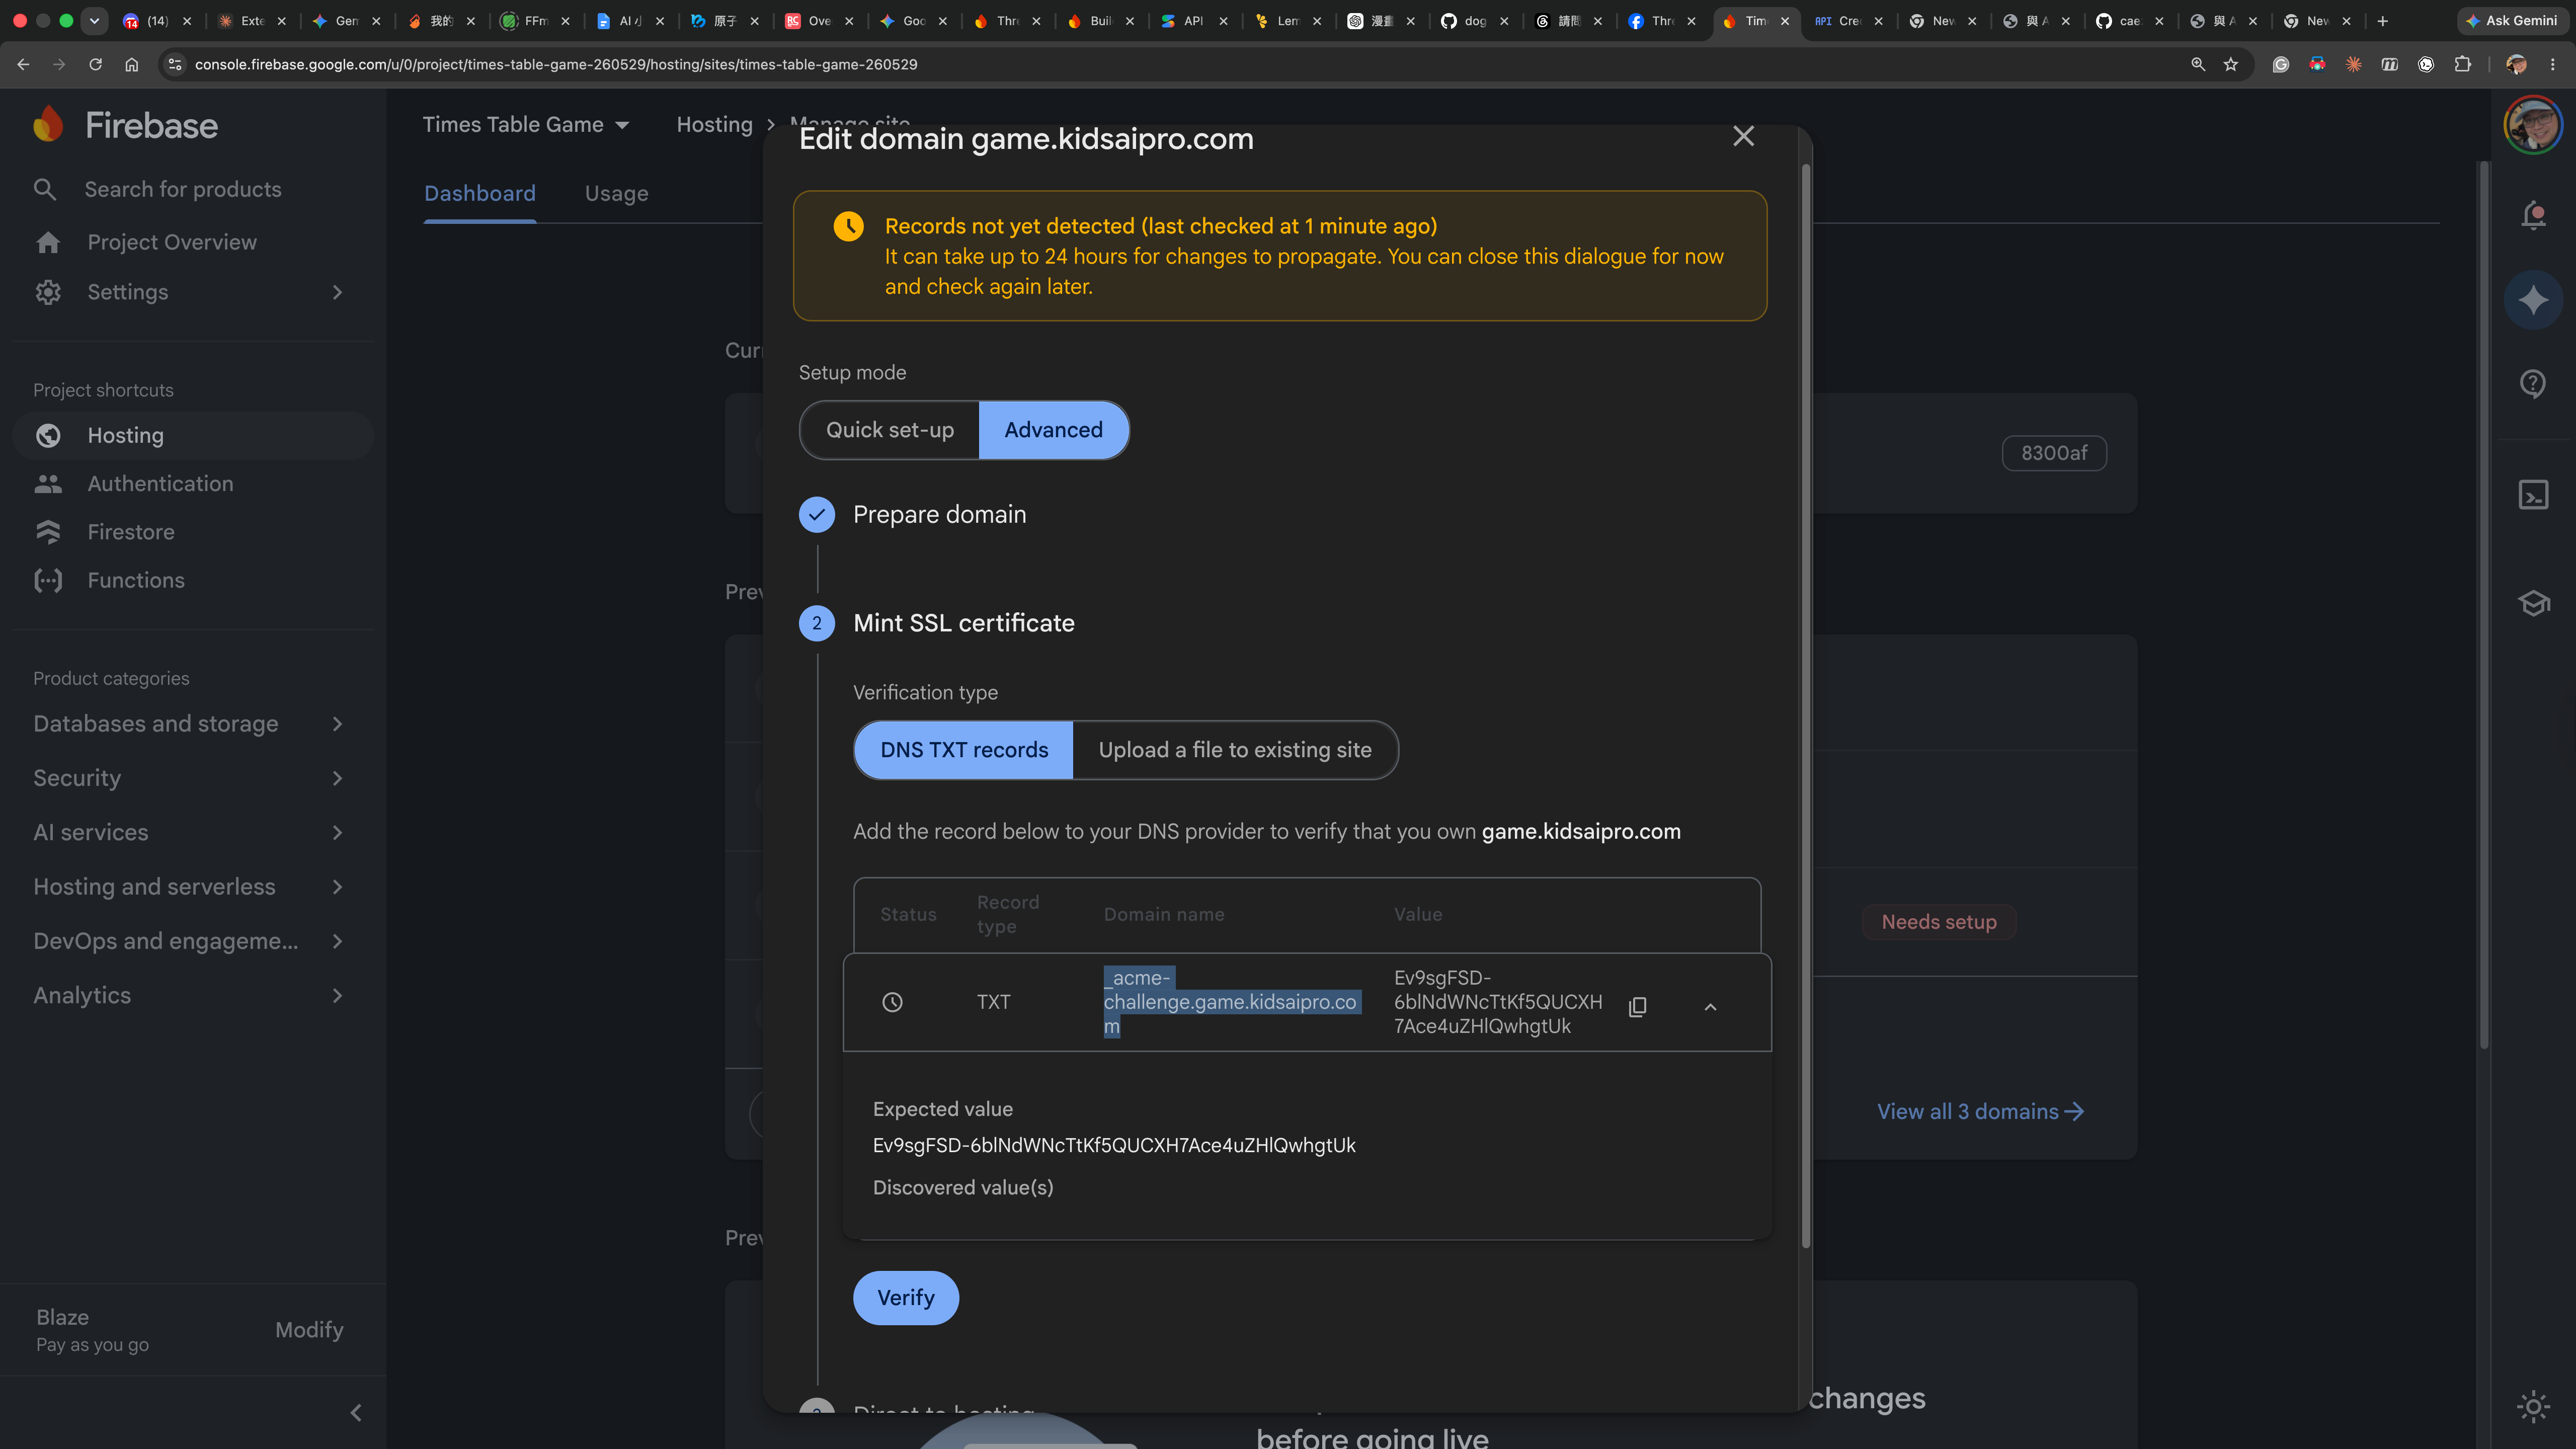Click the browser back arrow
Screen dimensions: 2576x1449
(x=22, y=64)
